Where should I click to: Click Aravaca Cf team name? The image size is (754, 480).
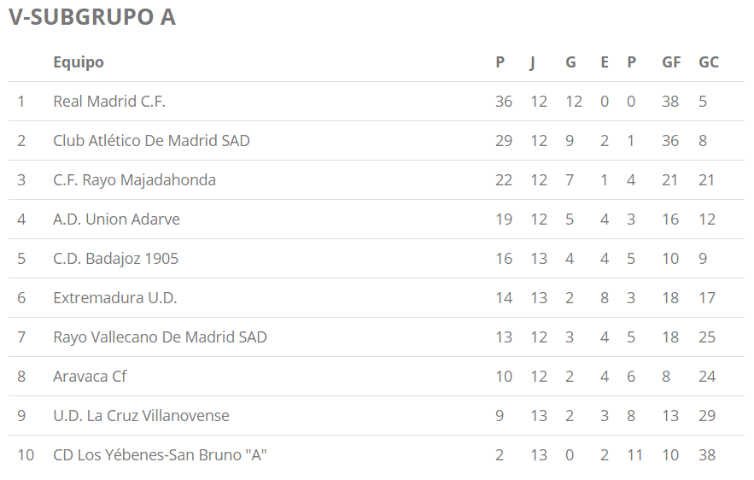pyautogui.click(x=90, y=377)
